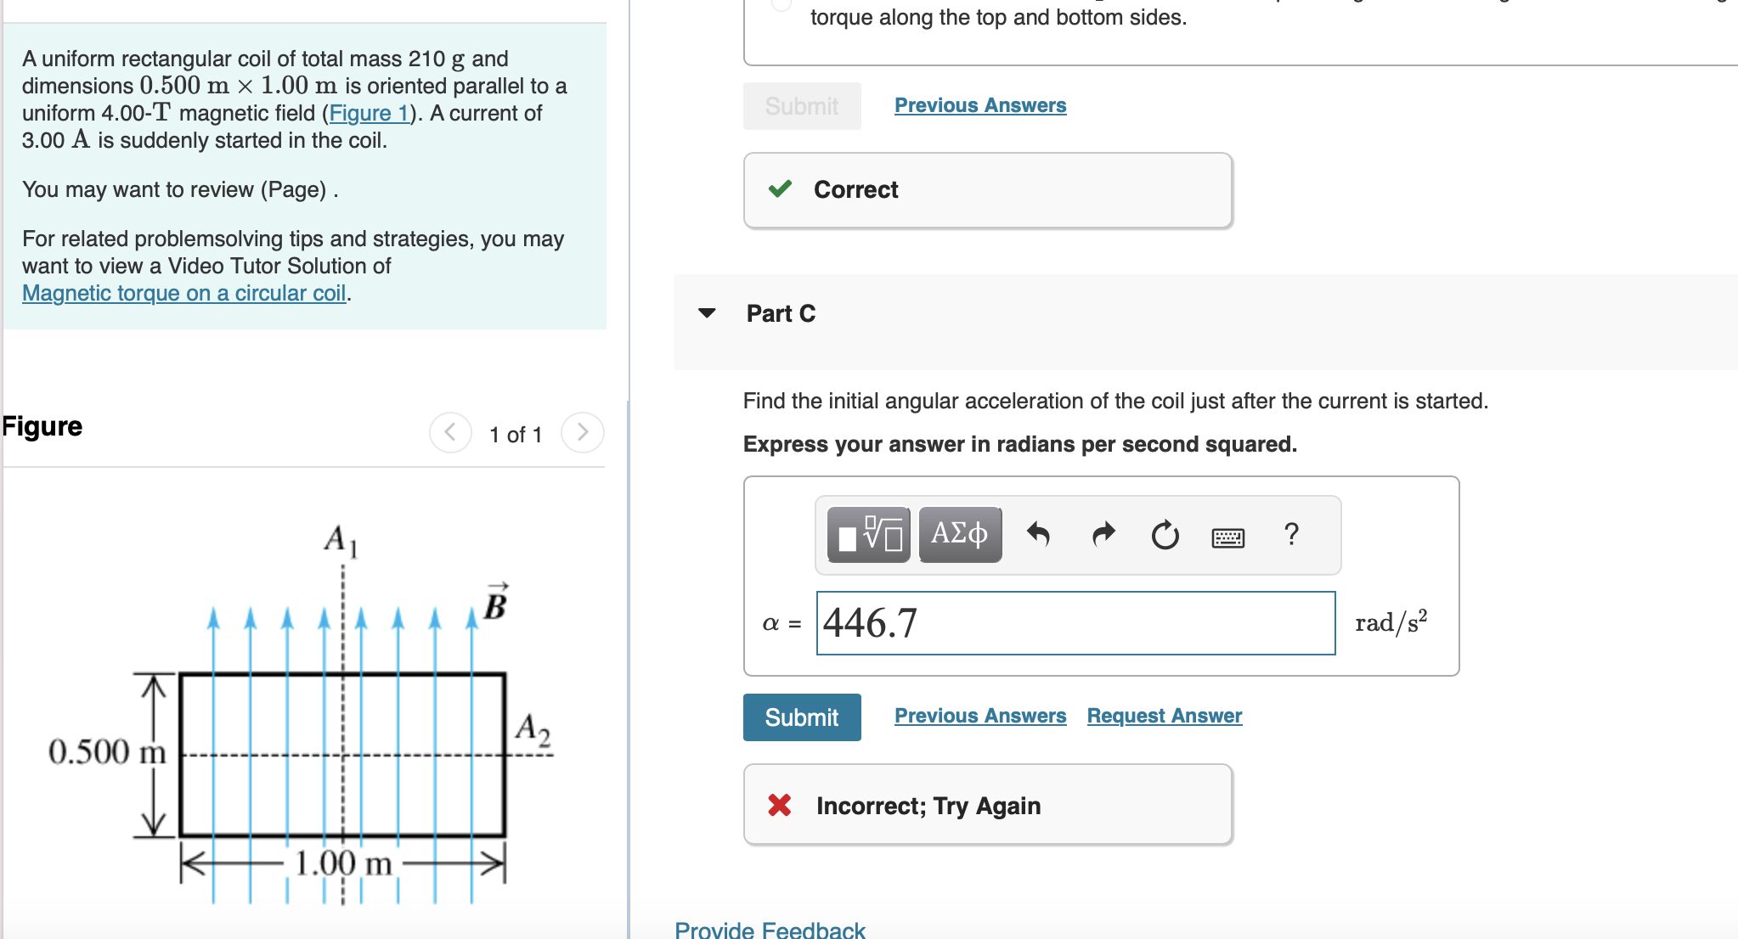Select the radio option about top and bottom sides
The width and height of the screenshot is (1738, 939).
pos(781,3)
